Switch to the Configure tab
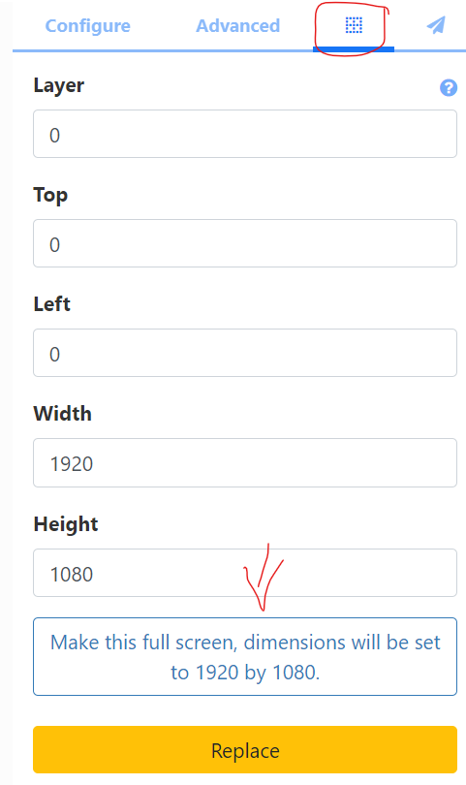Image resolution: width=466 pixels, height=785 pixels. pos(87,25)
